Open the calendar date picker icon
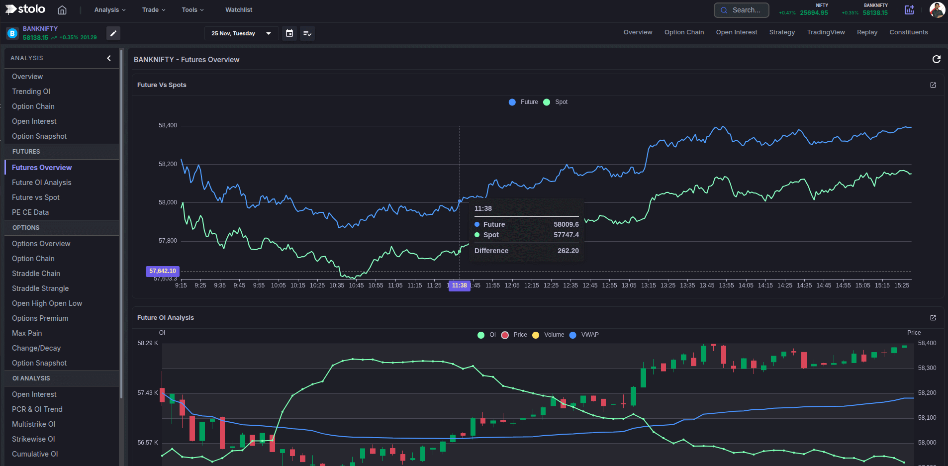Screen dimensions: 948x466 (x=289, y=33)
